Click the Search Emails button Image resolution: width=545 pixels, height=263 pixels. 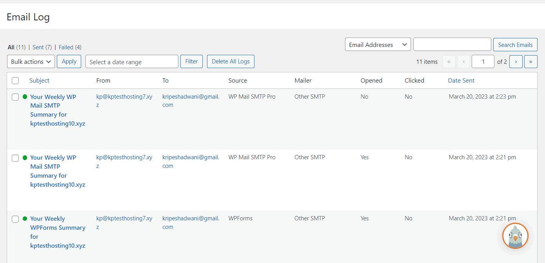pos(515,45)
